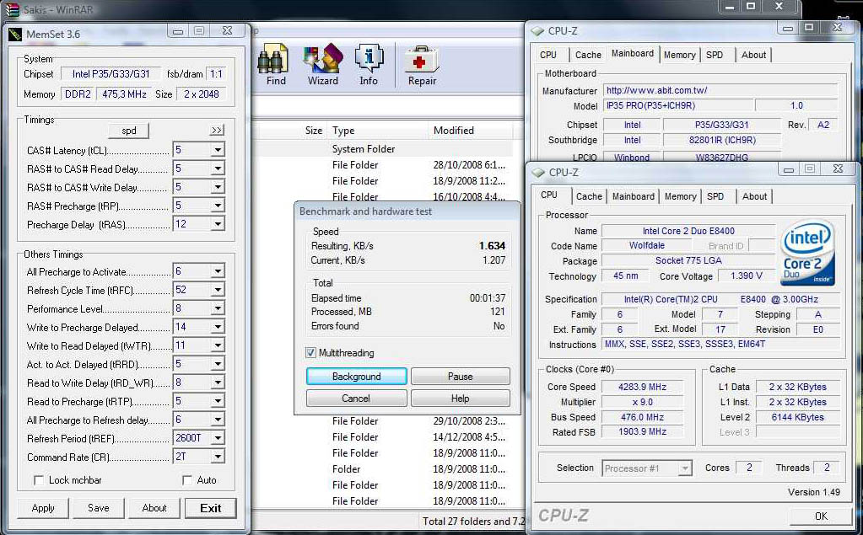Expand the Processor #1 selection dropdown

(x=685, y=468)
